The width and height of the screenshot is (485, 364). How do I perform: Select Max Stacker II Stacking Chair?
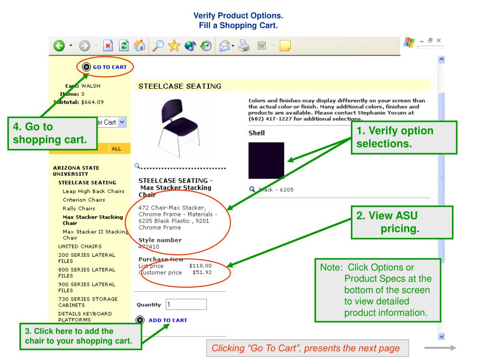coord(95,235)
